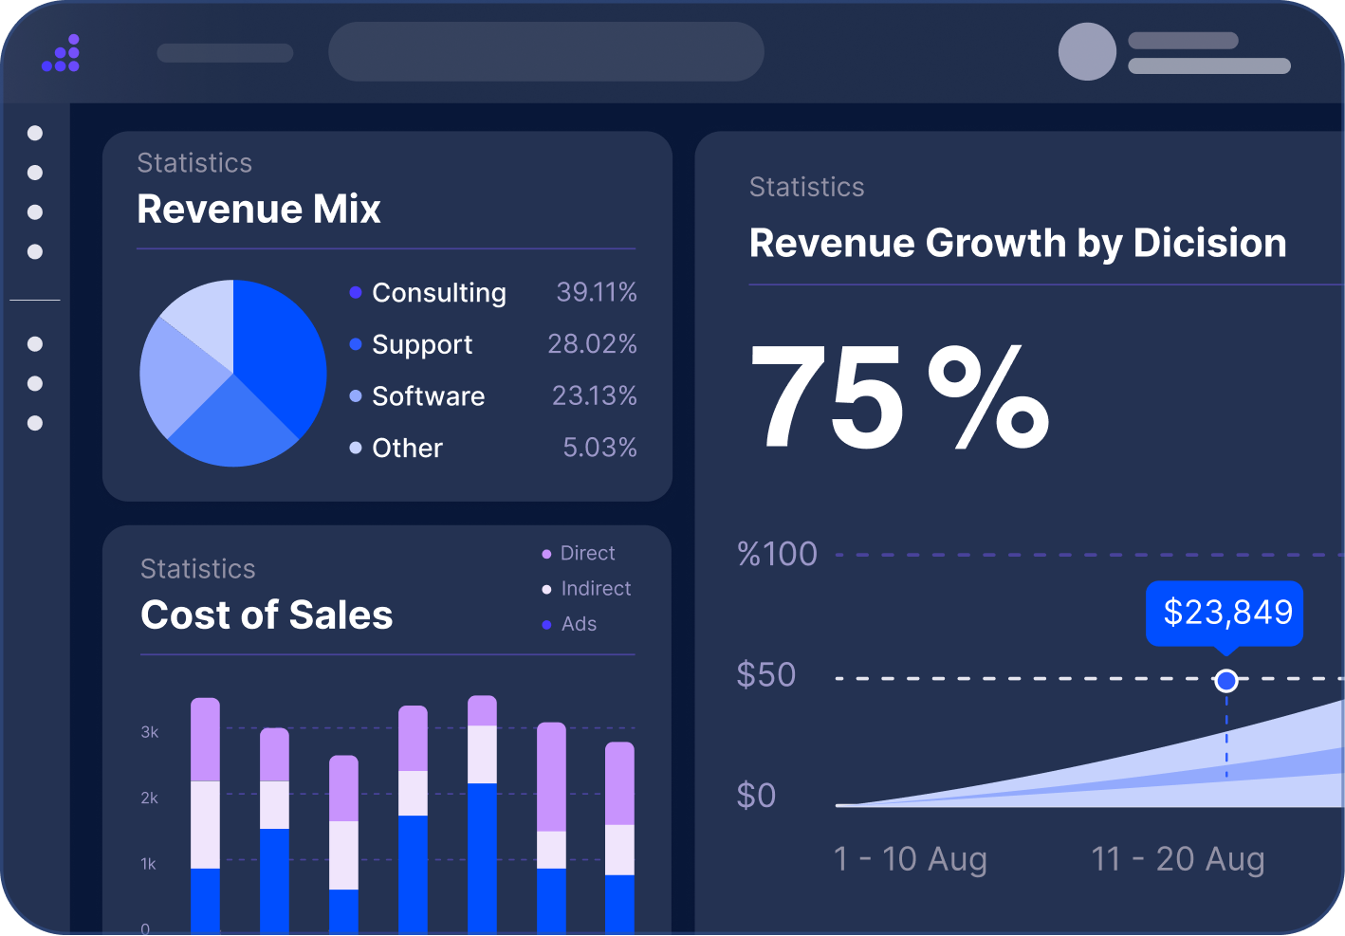
Task: Click the second sidebar icon from the top
Action: pos(36,172)
